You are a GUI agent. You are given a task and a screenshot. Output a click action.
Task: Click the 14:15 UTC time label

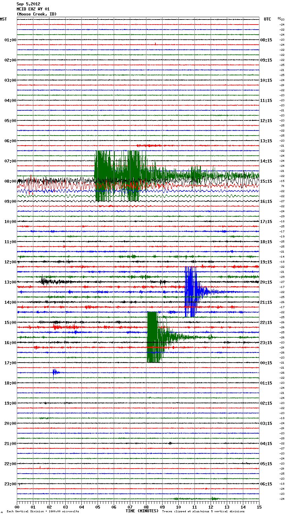pos(266,161)
